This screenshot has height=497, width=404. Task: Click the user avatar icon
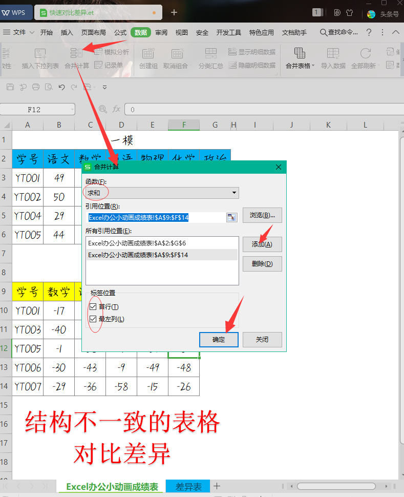371,14
